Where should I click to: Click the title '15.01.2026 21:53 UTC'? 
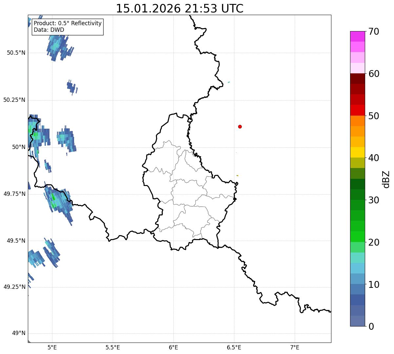click(x=180, y=9)
